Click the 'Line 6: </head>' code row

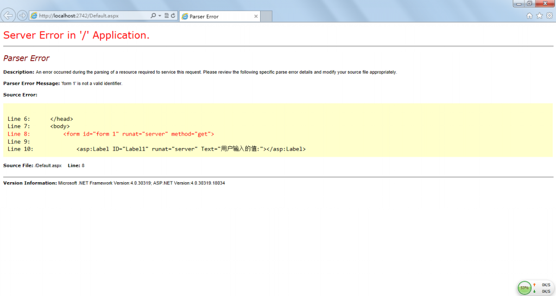pos(40,119)
